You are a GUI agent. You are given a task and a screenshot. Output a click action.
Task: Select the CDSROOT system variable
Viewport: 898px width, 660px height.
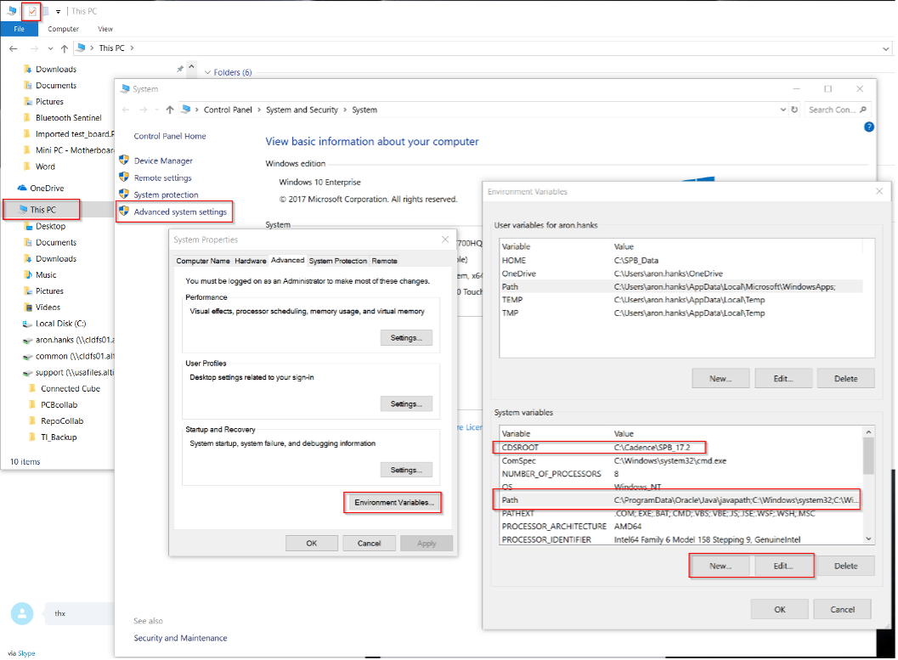tap(681, 448)
